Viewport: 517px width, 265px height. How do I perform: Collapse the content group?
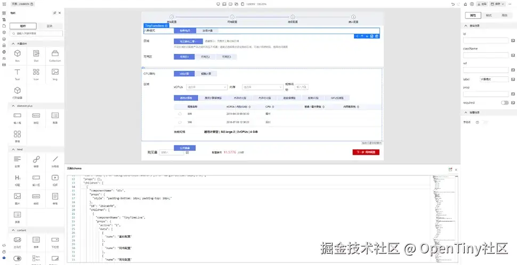13,230
